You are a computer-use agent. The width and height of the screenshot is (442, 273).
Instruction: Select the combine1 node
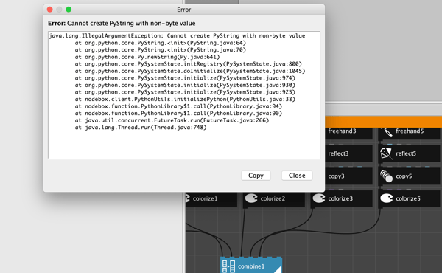[x=251, y=265]
